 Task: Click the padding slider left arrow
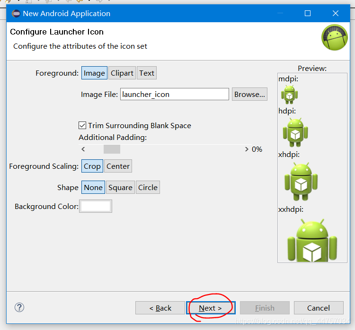83,149
